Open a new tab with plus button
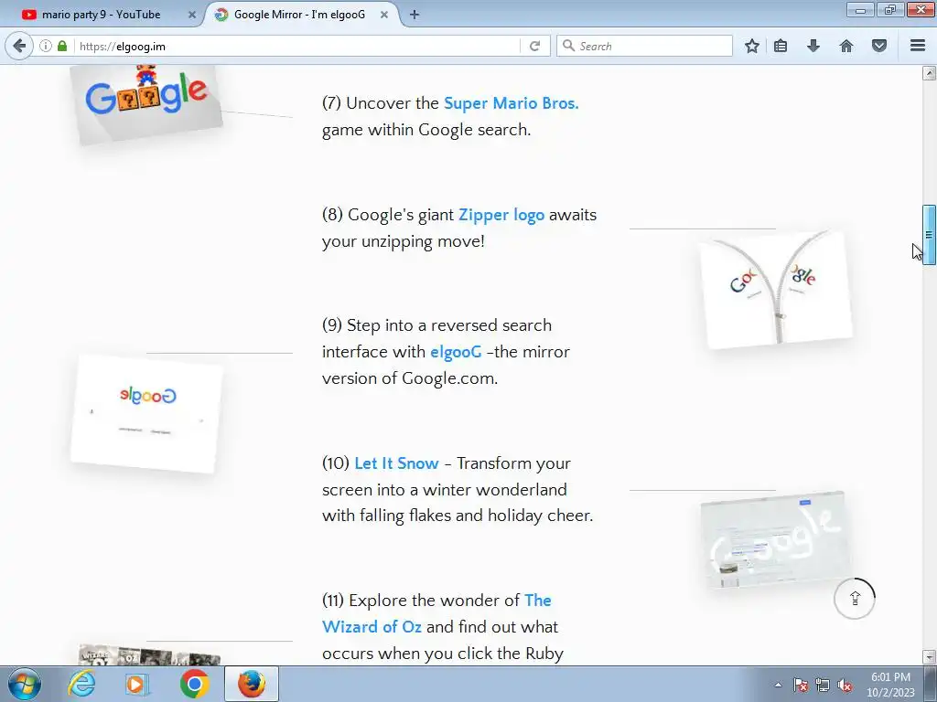Viewport: 937px width, 702px height. point(415,15)
